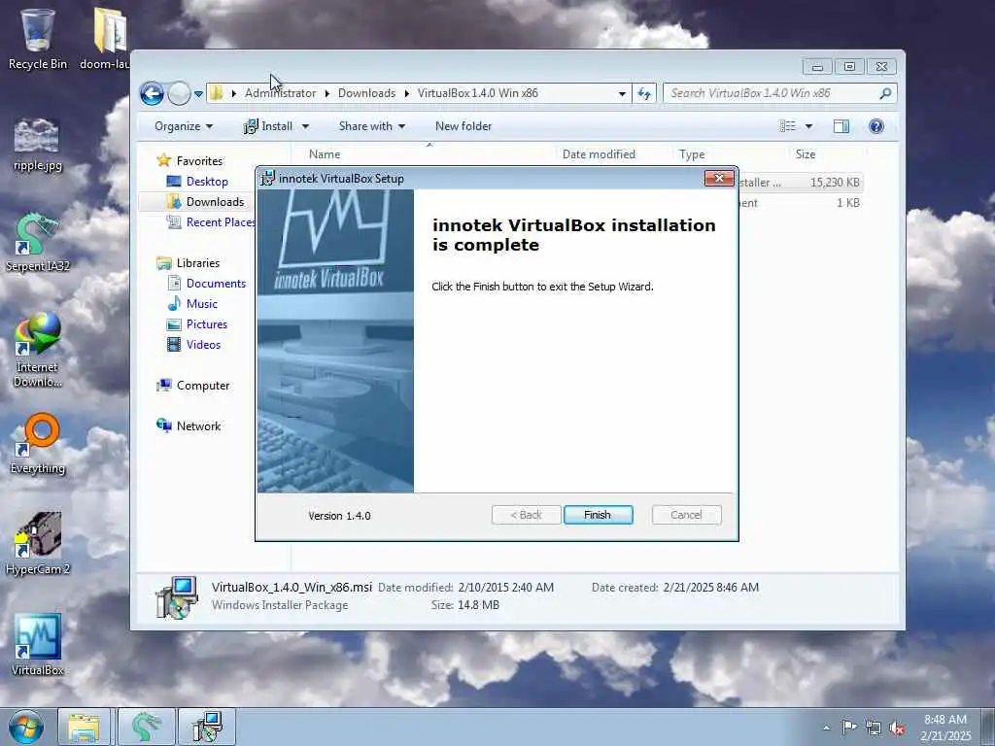This screenshot has height=746, width=995.
Task: Open recent pages dropdown beside navigation arrows
Action: tap(198, 94)
